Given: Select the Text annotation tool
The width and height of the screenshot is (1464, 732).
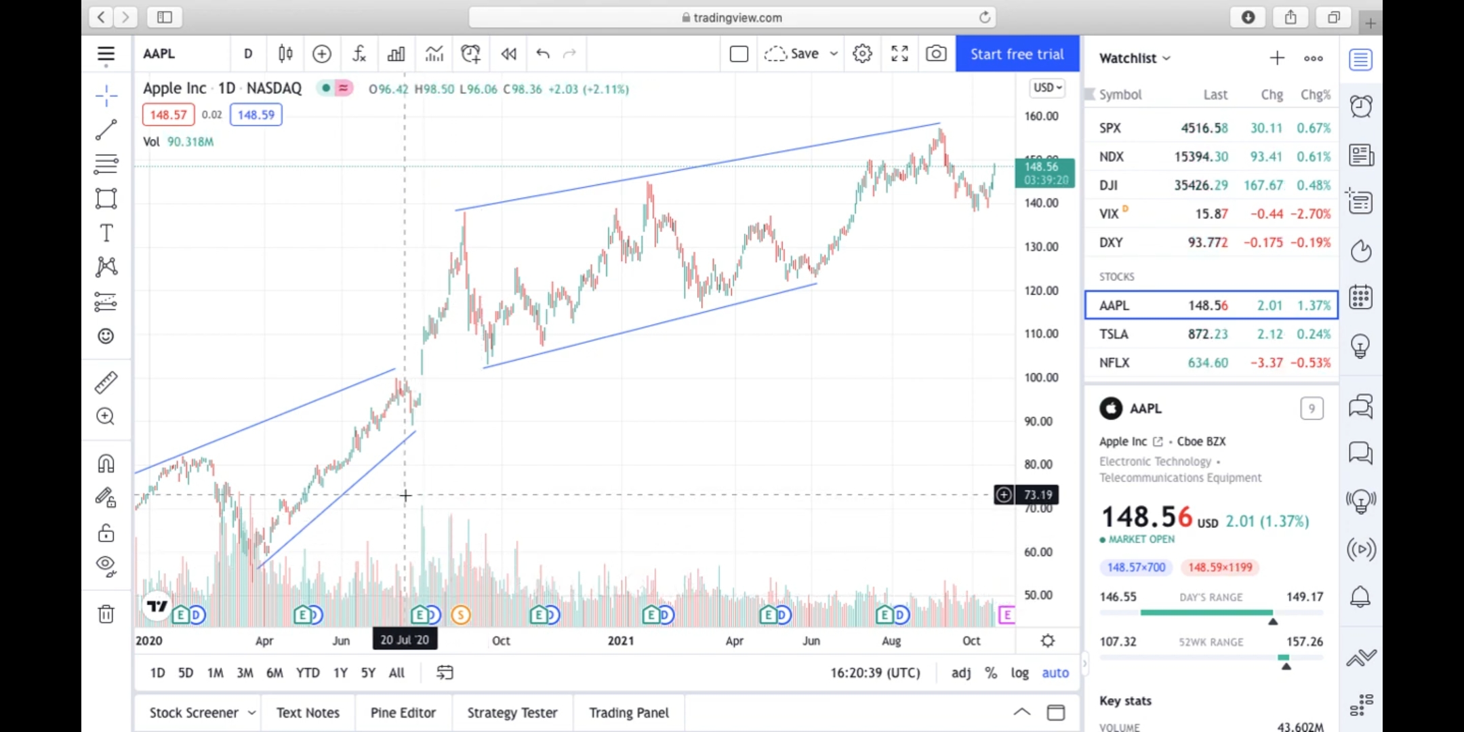Looking at the screenshot, I should pos(106,233).
